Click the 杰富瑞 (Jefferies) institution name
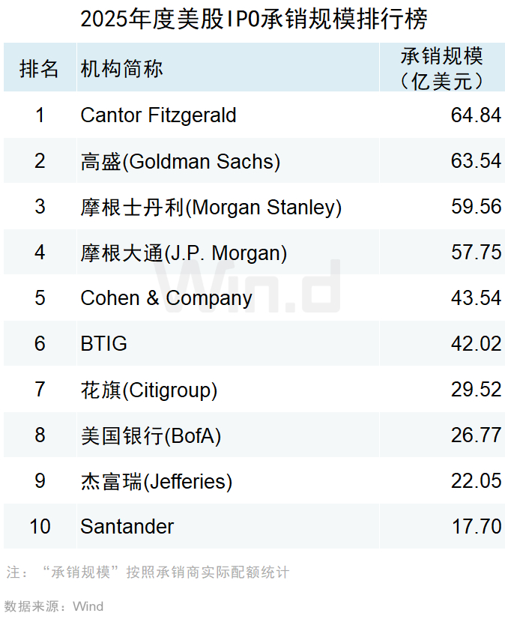Viewport: 505px width, 619px height. (x=156, y=481)
